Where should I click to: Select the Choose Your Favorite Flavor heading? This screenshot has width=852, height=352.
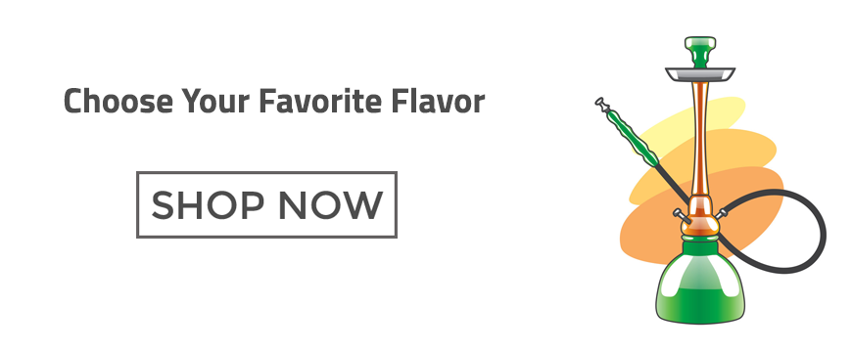coord(274,102)
